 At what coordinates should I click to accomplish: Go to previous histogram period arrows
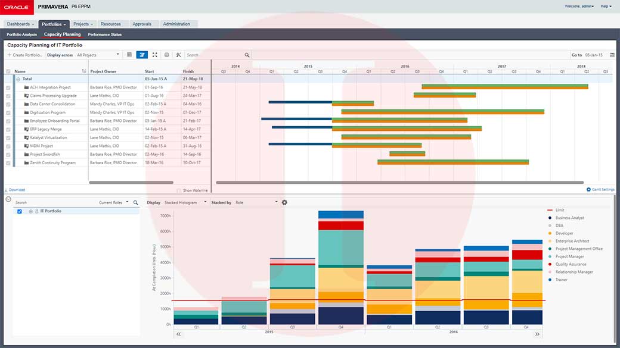(178, 334)
